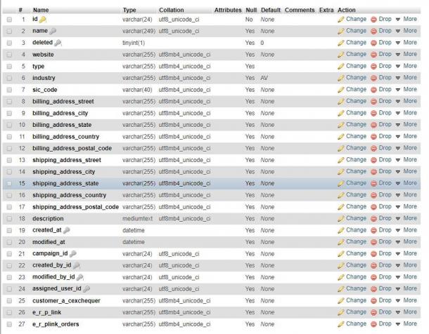The image size is (429, 334).
Task: Check the shipping_address_state row checkbox
Action: coord(9,184)
